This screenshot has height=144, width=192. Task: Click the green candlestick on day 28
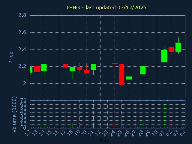click(143, 70)
